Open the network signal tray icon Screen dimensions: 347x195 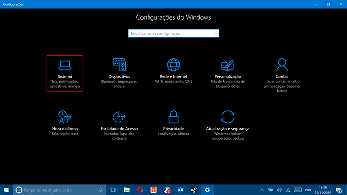[x=288, y=190]
